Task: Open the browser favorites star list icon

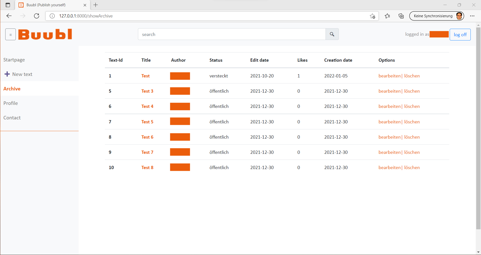Action: (x=387, y=16)
